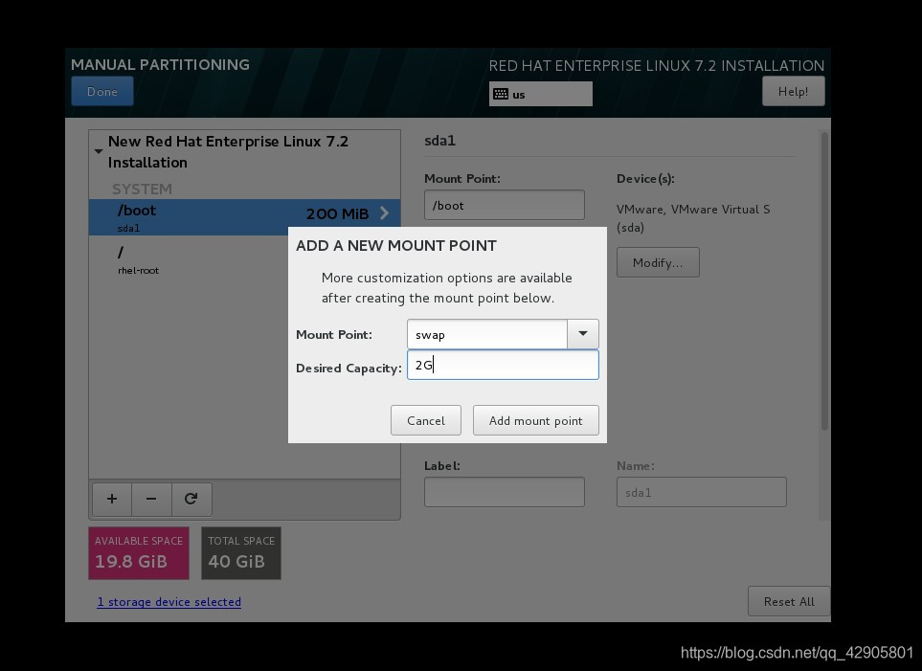Click the keyboard layout icon beside us
Screen dimensions: 922x671
pyautogui.click(x=501, y=94)
